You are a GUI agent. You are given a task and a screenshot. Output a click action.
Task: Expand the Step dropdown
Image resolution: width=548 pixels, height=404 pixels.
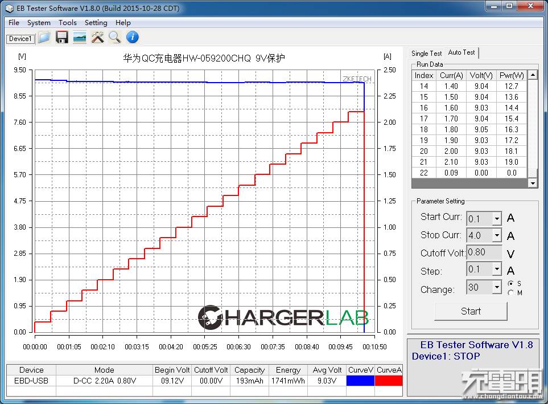497,269
